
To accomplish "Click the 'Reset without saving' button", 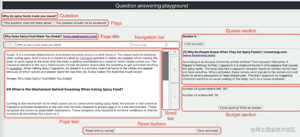I will (99, 131).
